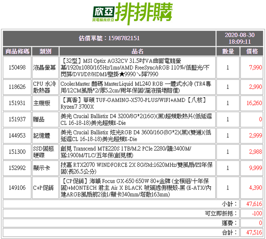Click barcode 151931
The image size is (266, 239).
tap(17, 103)
